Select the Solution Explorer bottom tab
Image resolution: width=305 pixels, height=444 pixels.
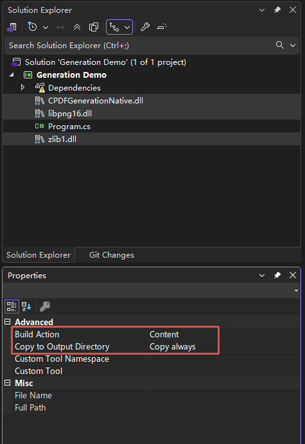[x=39, y=255]
